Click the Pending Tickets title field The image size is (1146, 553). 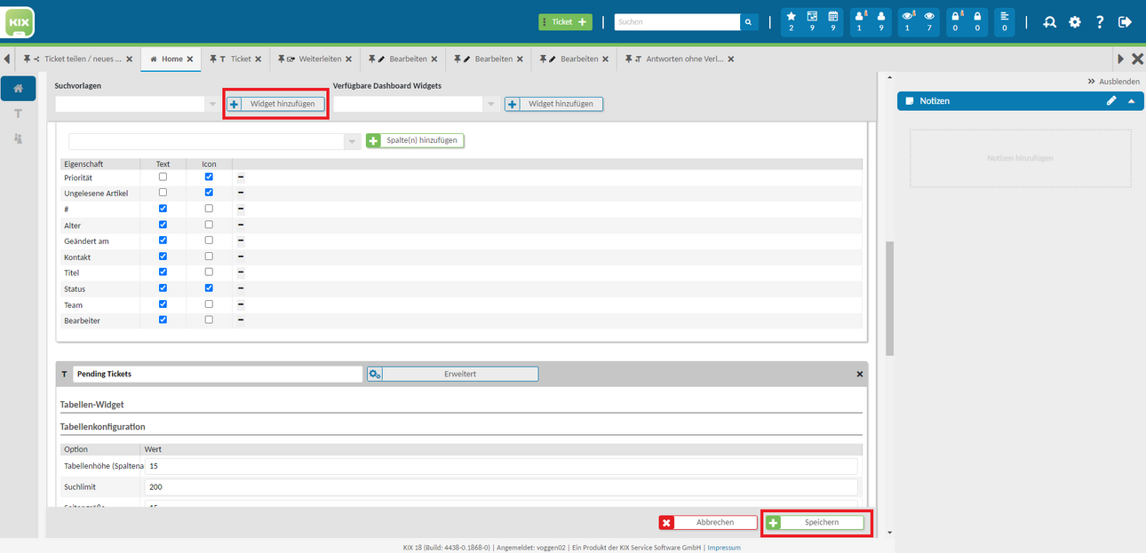(x=218, y=375)
